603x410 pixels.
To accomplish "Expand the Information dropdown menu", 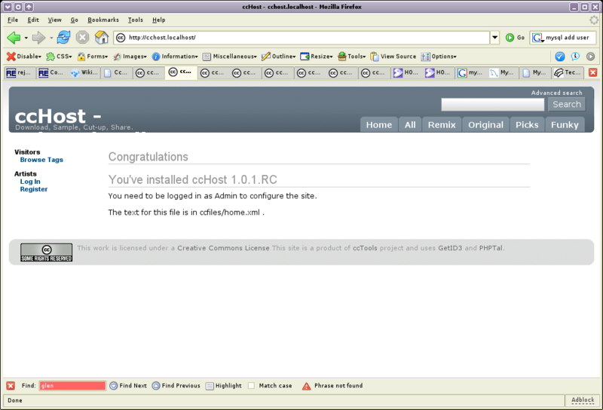I will click(x=175, y=57).
